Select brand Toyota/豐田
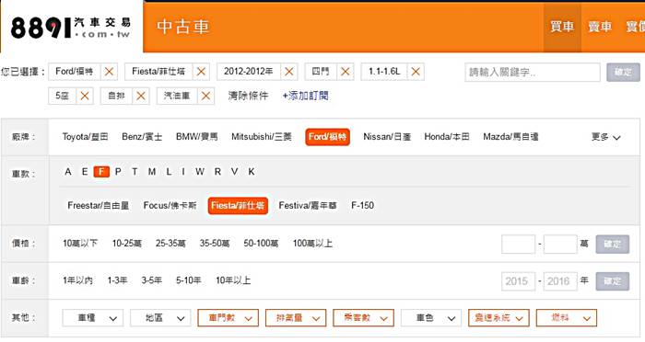 [x=85, y=137]
